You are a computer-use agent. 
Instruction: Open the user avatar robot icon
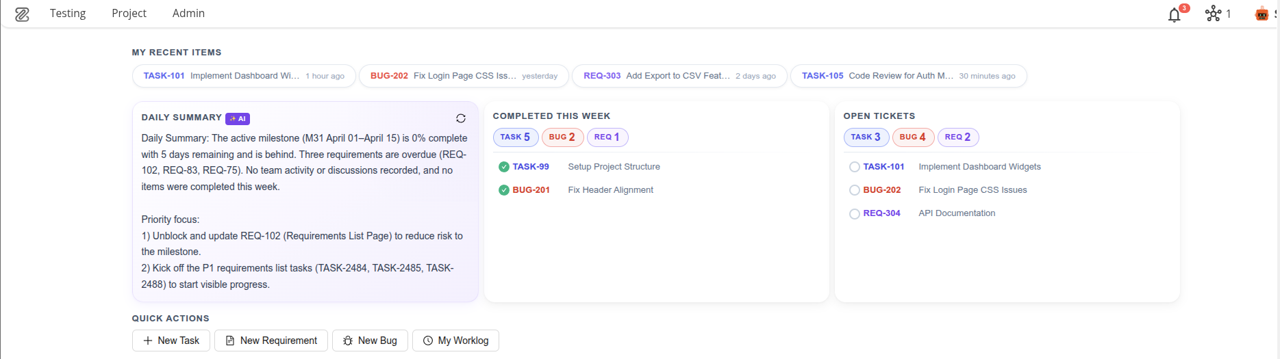coord(1262,14)
